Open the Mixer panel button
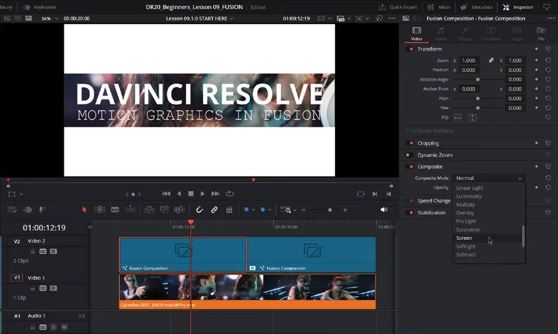 438,7
